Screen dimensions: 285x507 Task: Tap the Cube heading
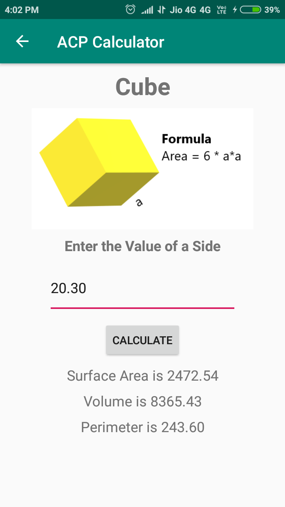143,86
